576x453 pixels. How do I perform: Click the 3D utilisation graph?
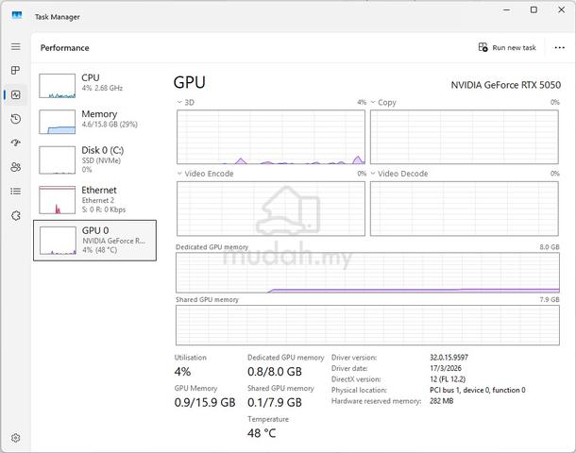(271, 137)
